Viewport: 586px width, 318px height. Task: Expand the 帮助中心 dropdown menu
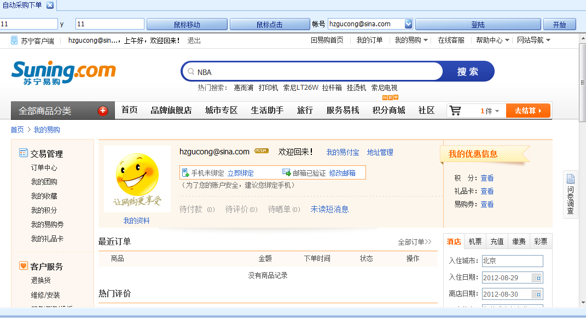pos(492,40)
